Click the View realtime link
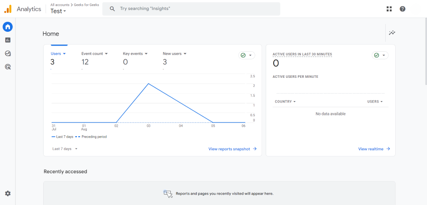427x205 pixels. click(374, 149)
